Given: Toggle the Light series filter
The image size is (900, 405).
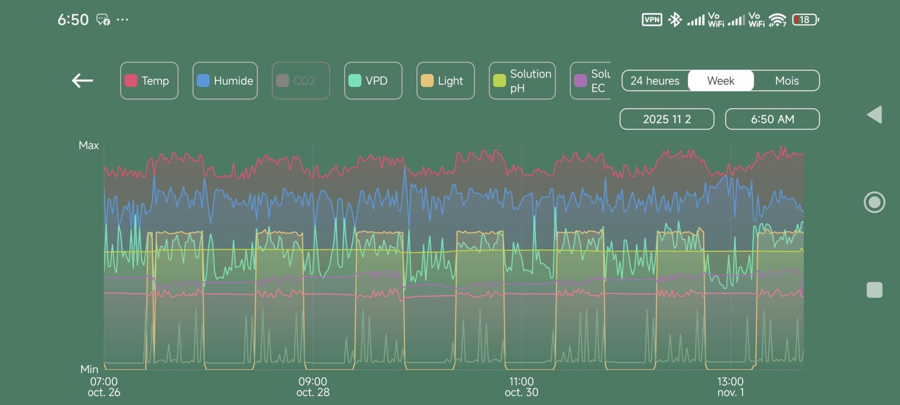Looking at the screenshot, I should tap(445, 81).
